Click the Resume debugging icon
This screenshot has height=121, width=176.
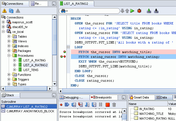click(67, 105)
